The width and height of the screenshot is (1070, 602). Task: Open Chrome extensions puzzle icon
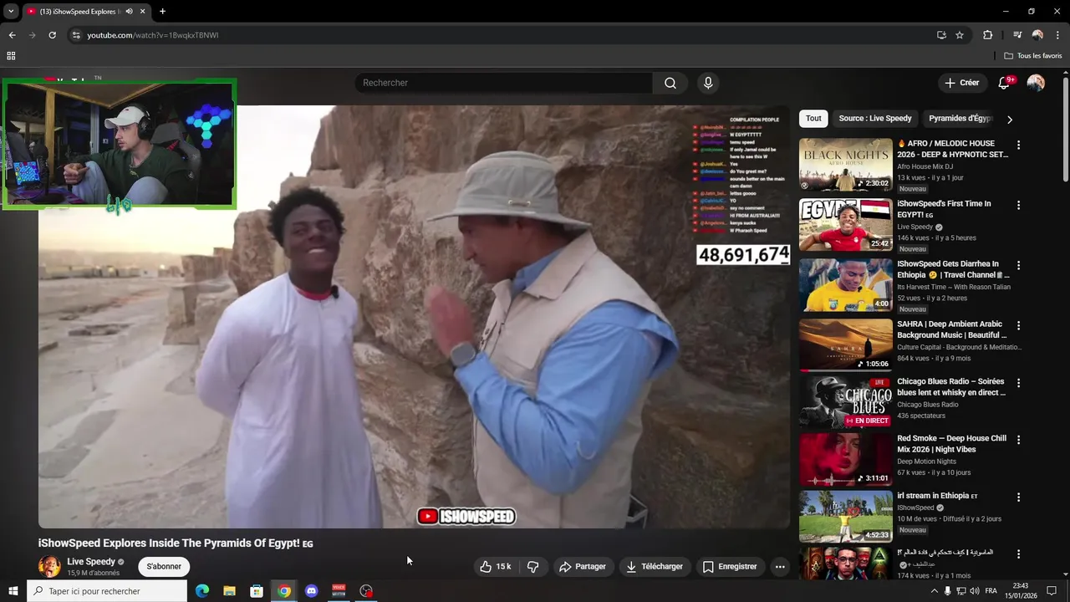(988, 35)
